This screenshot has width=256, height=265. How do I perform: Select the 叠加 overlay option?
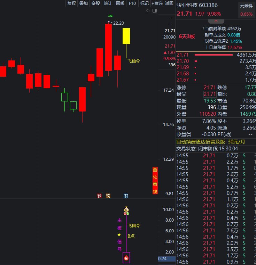click(84, 3)
